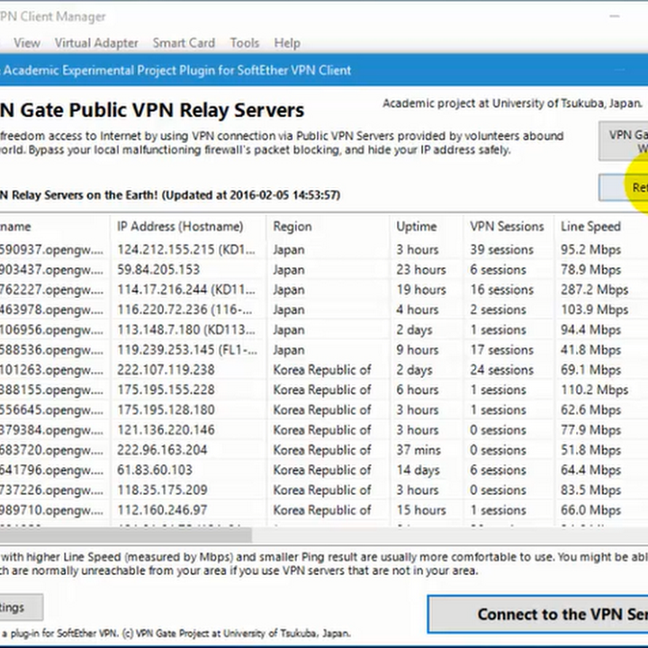
Task: Select server row 59.84.205.153
Action: pos(324,270)
